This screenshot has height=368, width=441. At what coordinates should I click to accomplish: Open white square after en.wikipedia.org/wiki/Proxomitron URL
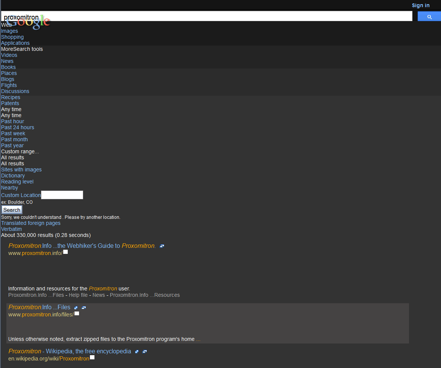point(92,357)
